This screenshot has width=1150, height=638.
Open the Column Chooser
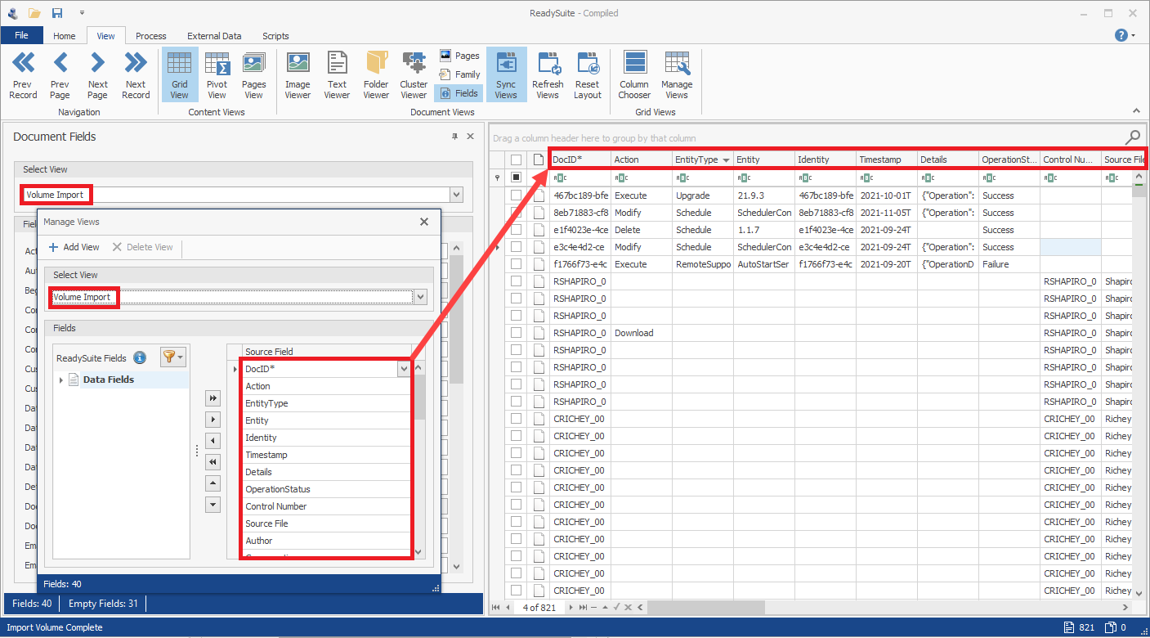click(634, 75)
